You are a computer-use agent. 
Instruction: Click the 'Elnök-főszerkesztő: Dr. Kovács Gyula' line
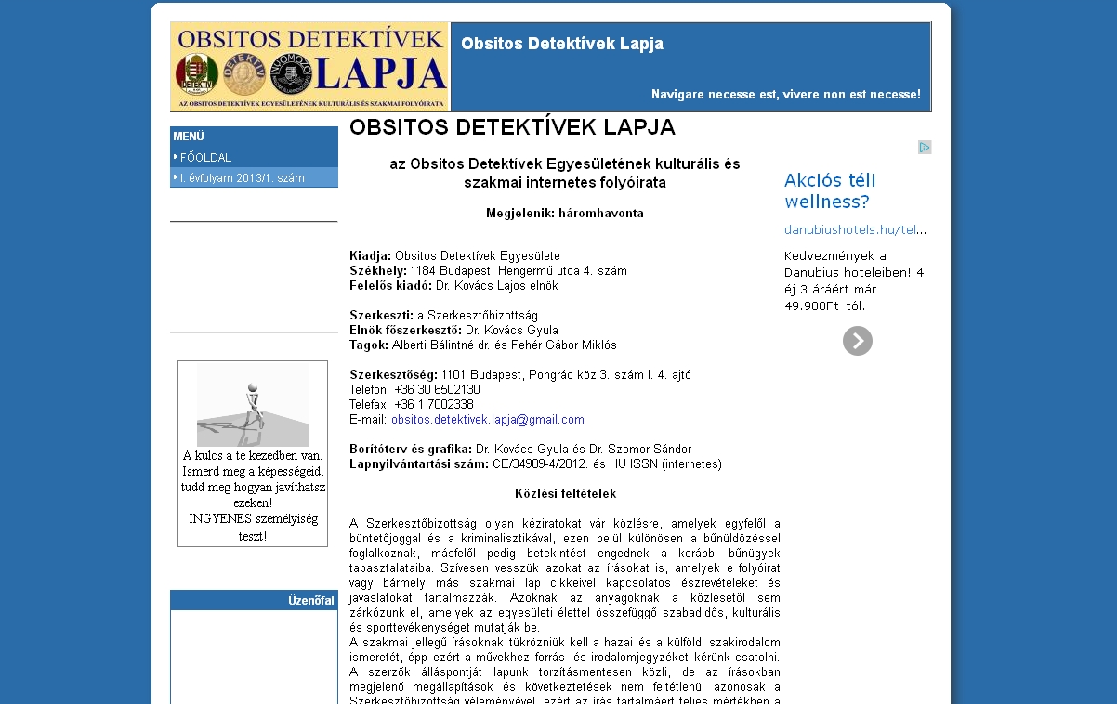click(x=453, y=331)
